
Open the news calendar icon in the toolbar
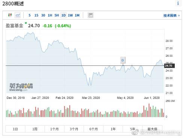(x=90, y=15)
